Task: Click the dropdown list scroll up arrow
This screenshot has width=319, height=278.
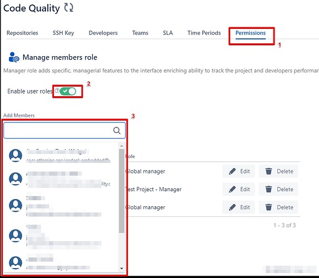Action: click(122, 146)
